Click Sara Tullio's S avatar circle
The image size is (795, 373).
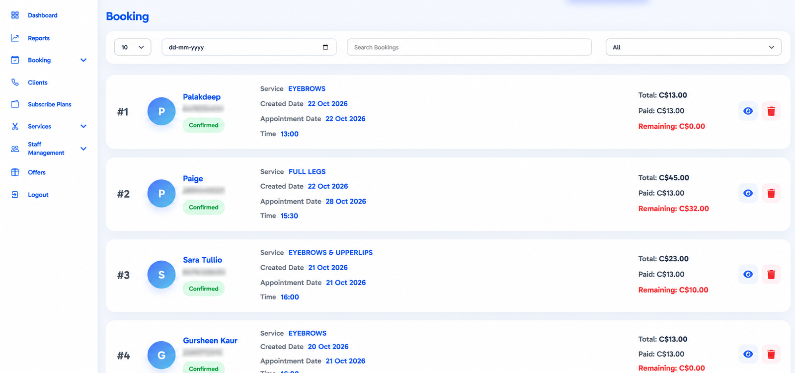pos(161,274)
